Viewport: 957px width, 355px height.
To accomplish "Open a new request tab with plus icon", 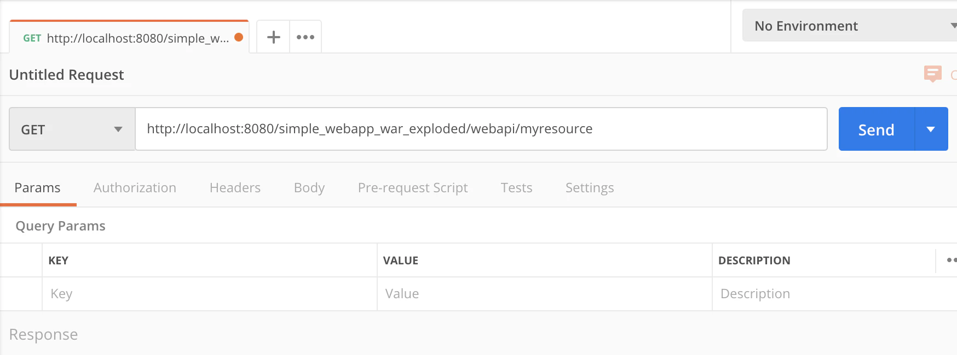I will point(273,37).
